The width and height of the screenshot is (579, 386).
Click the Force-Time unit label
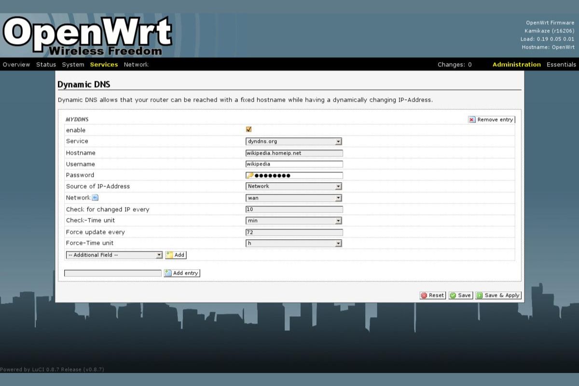coord(90,243)
